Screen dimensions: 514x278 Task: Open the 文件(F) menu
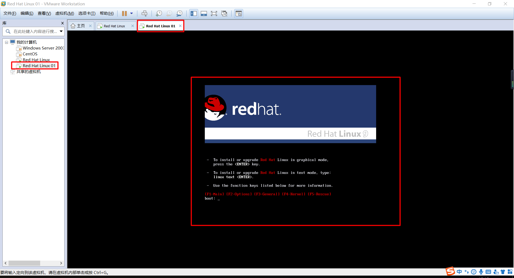(10, 13)
